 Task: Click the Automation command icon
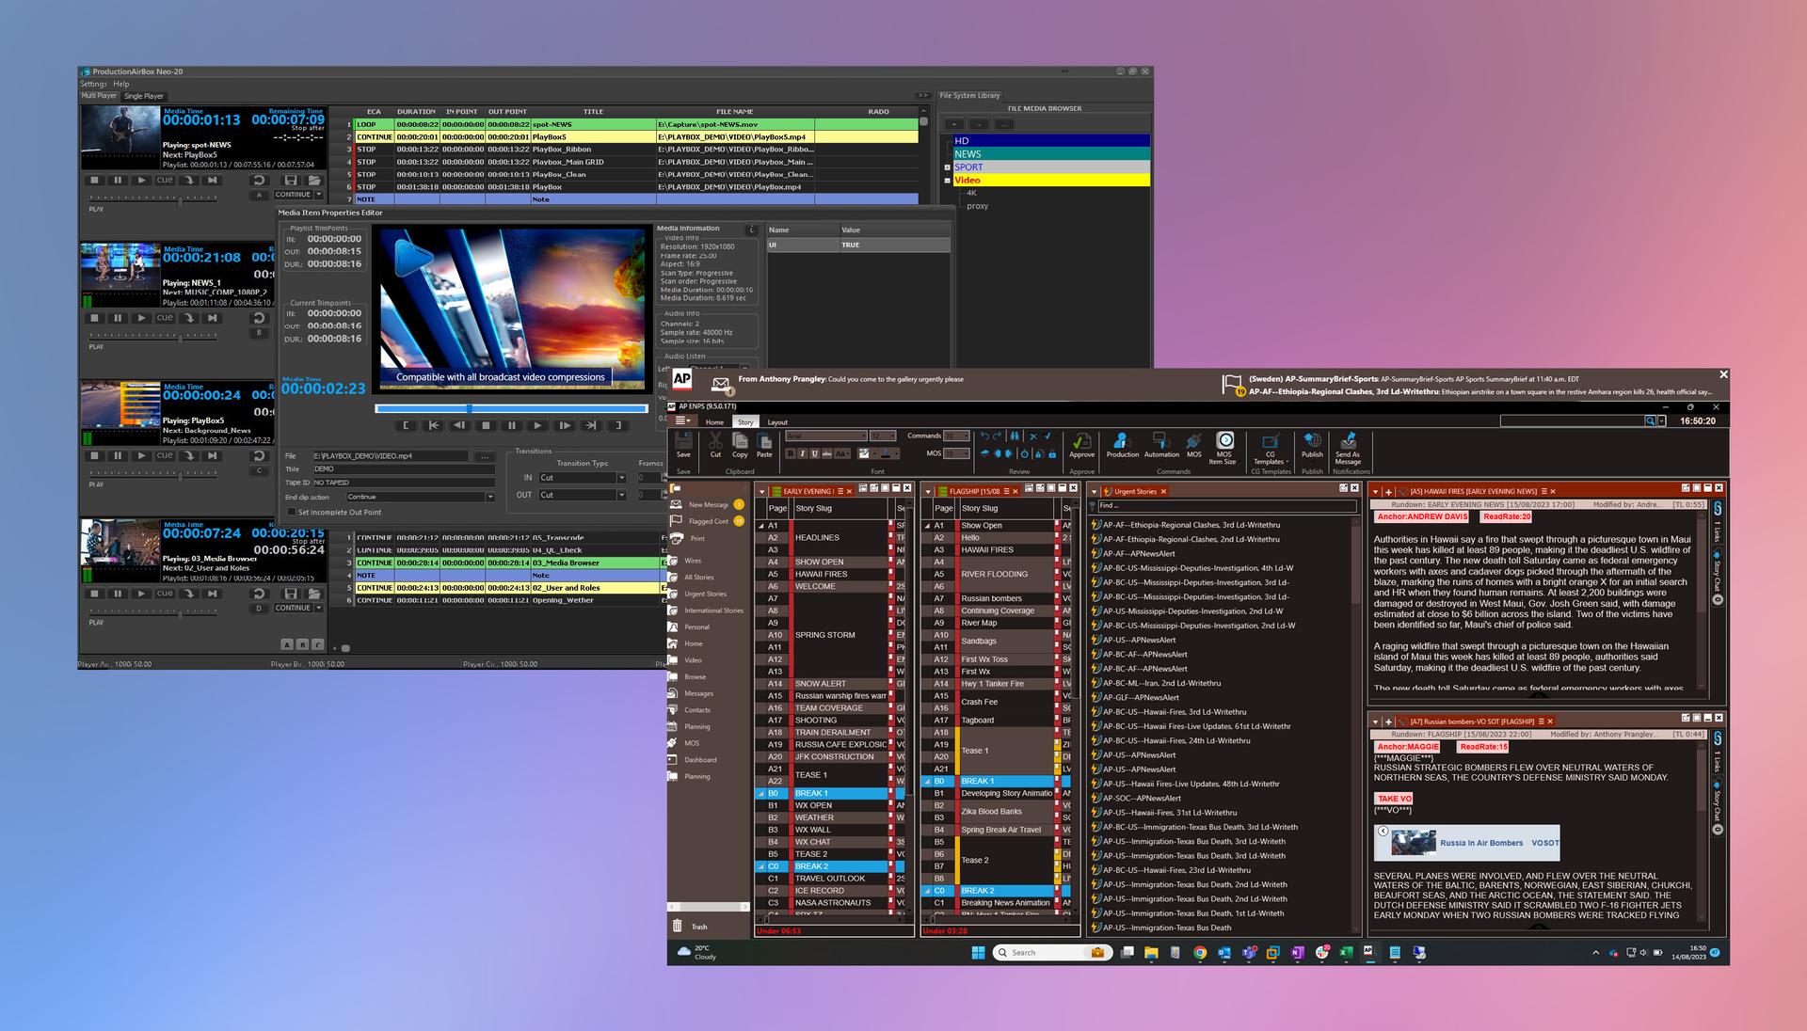pos(1160,442)
